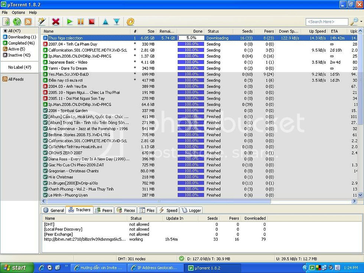Click the finished icon beside Hi is Christmas

45,177
